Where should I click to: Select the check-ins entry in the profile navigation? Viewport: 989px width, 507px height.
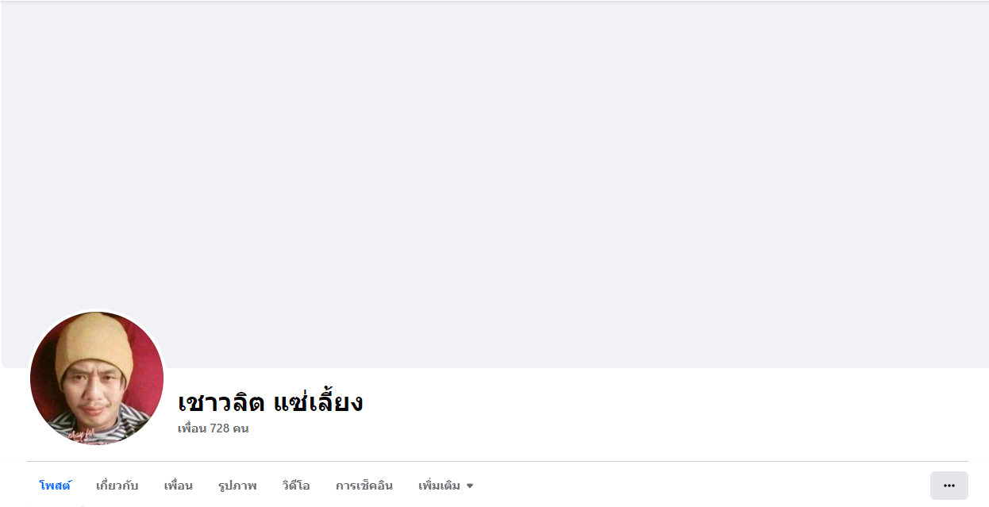[364, 486]
